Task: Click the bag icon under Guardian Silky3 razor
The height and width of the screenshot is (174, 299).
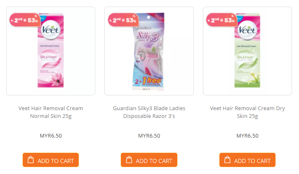Action: click(129, 160)
